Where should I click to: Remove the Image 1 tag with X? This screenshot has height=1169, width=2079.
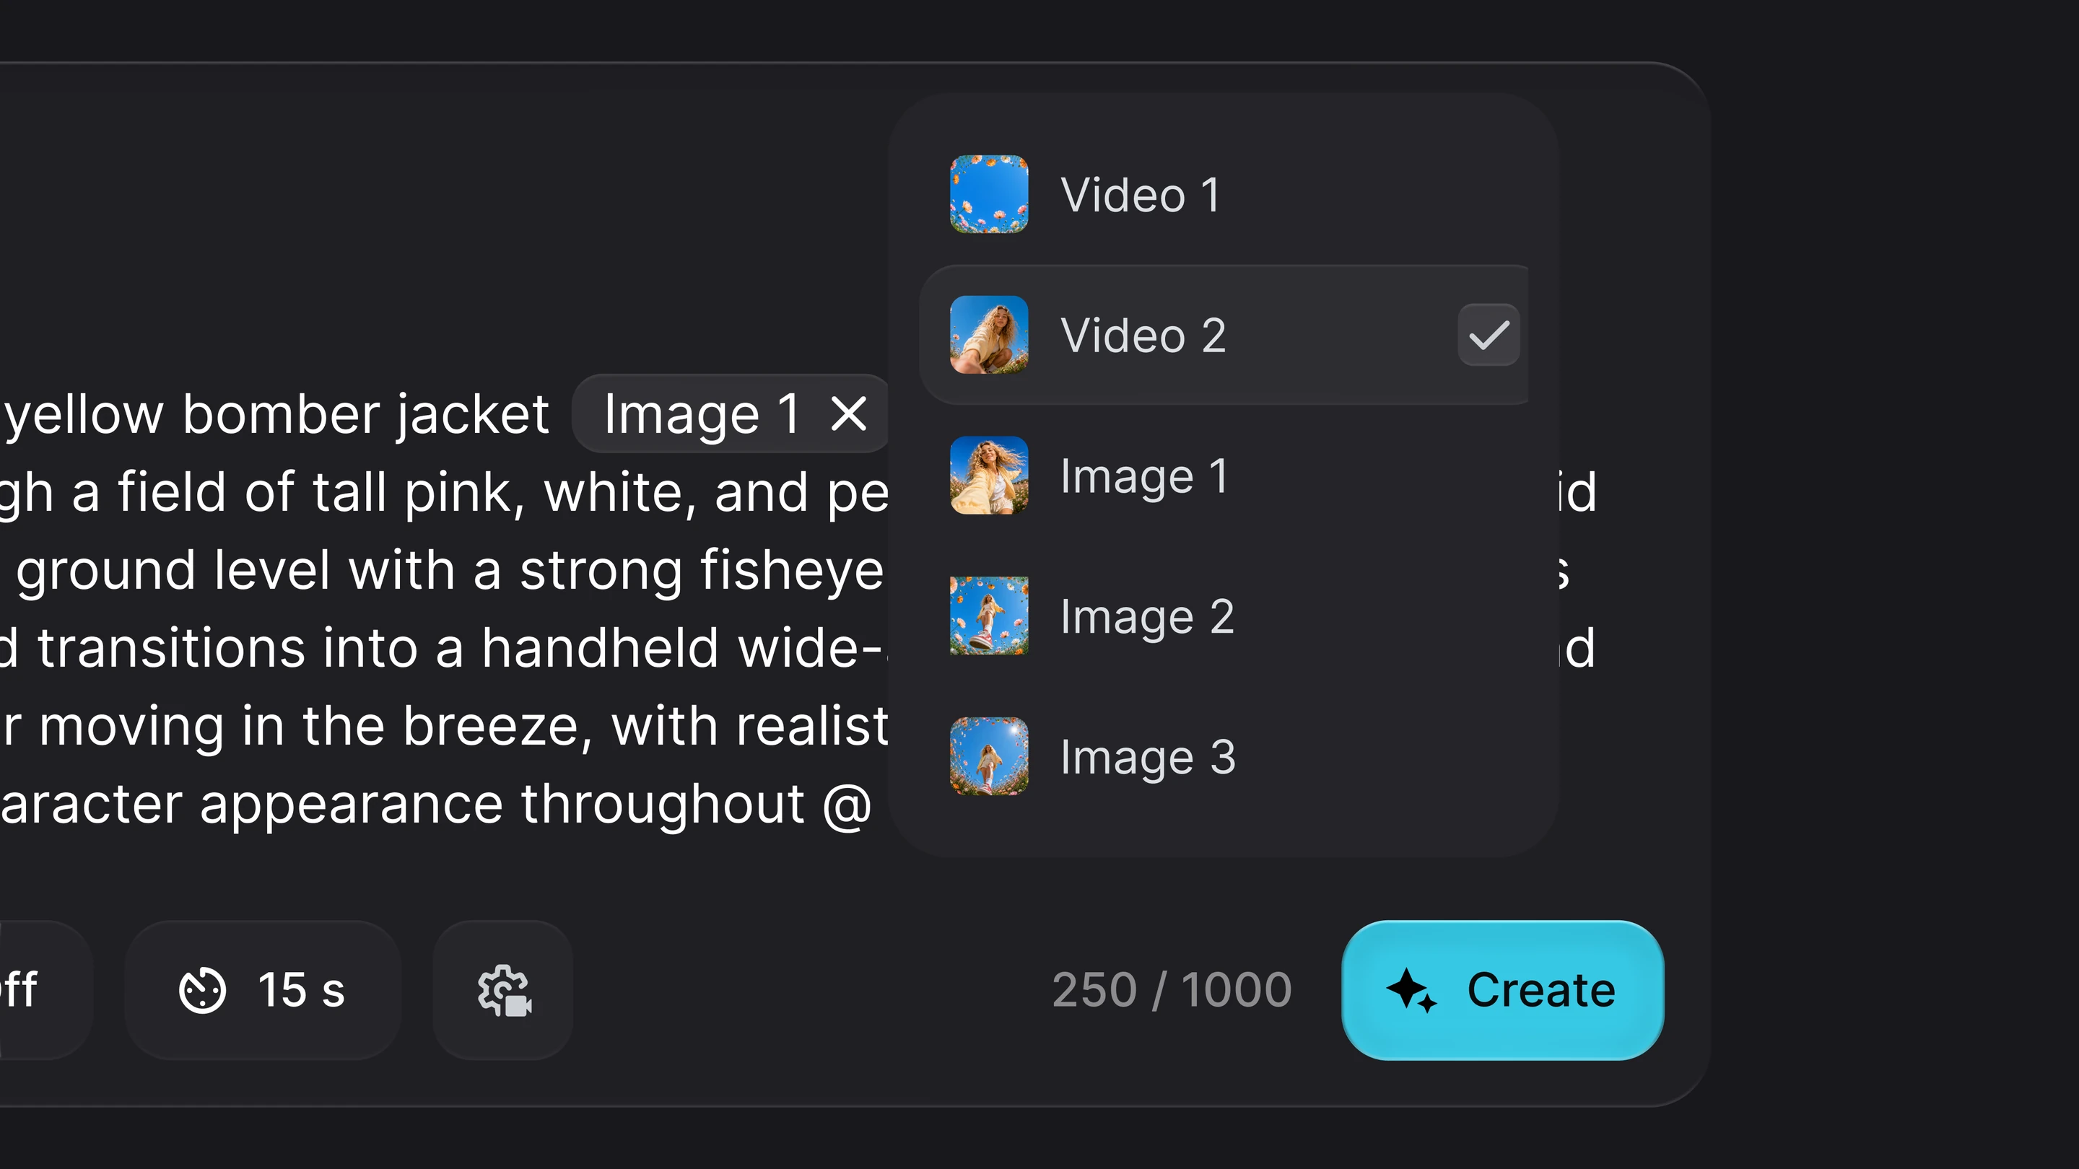848,414
